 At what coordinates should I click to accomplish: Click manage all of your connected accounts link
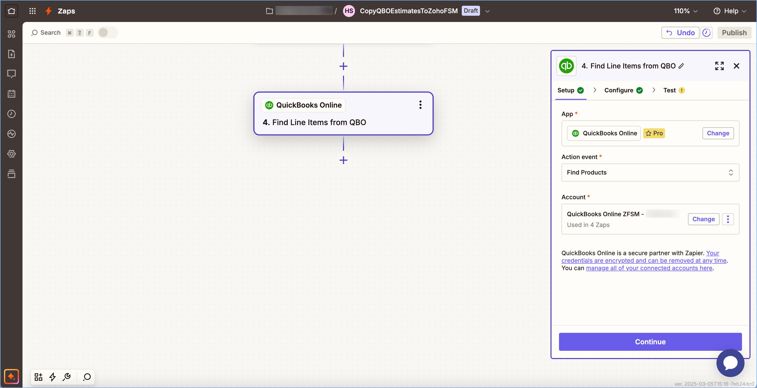pyautogui.click(x=649, y=268)
